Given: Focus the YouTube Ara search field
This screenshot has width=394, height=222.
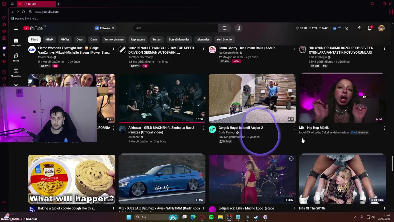Looking at the screenshot, I should pos(175,28).
